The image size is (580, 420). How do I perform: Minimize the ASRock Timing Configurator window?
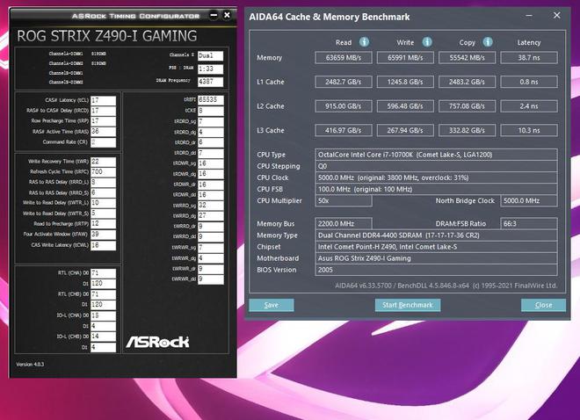[214, 15]
